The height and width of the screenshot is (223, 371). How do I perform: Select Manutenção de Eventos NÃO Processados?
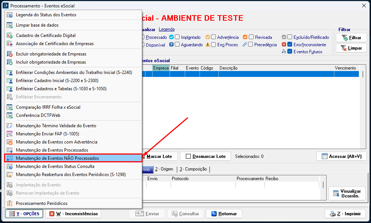pos(57,158)
